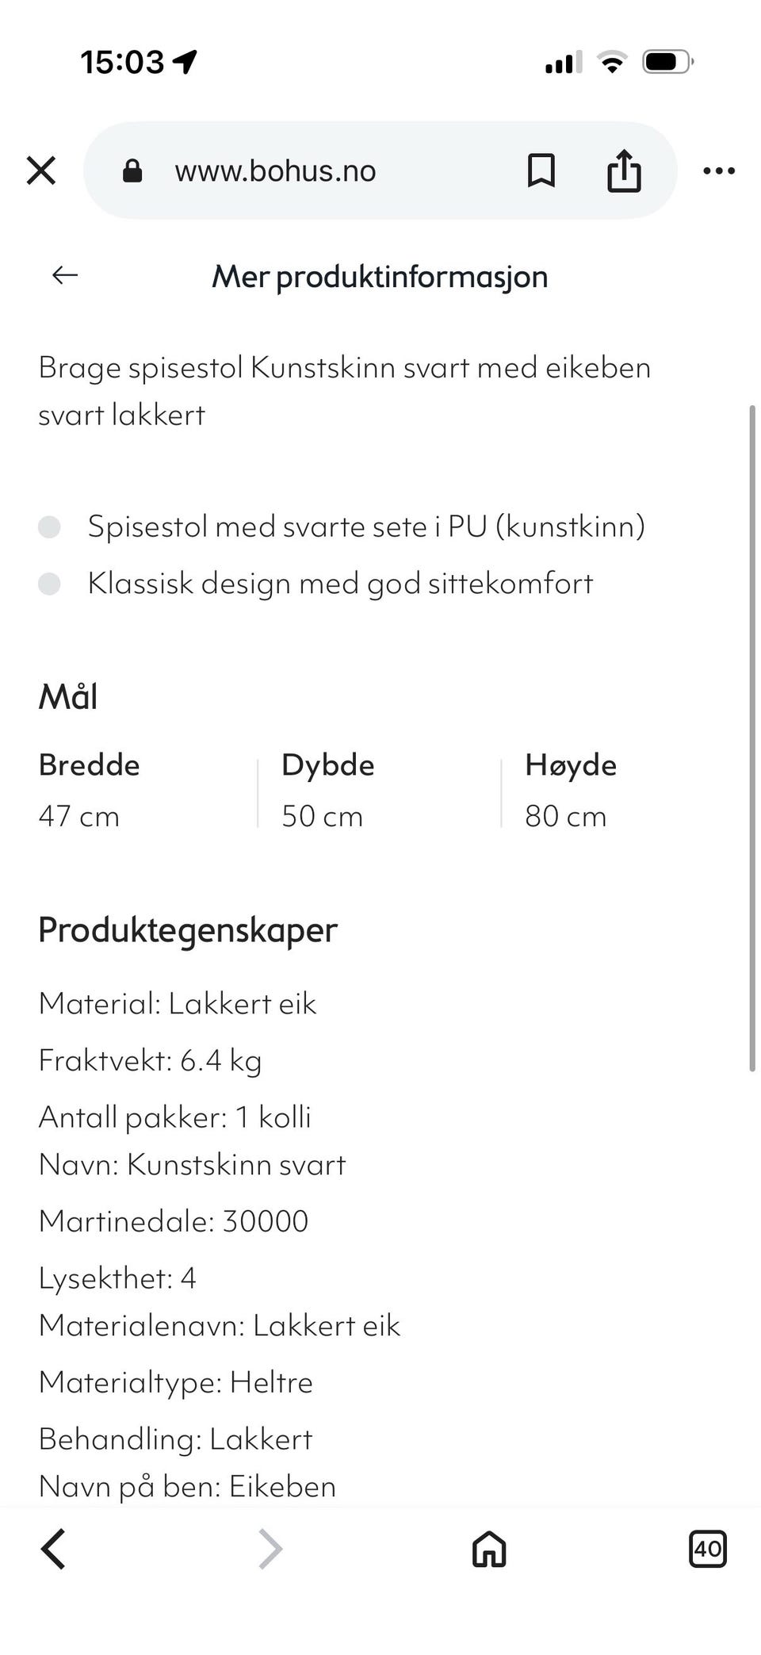Bookmark this page with the bookmark icon
Screen dimensions: 761x1655
[541, 170]
